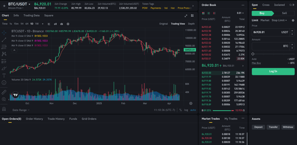
Task: Toggle log scale on chart
Action: pos(186,110)
